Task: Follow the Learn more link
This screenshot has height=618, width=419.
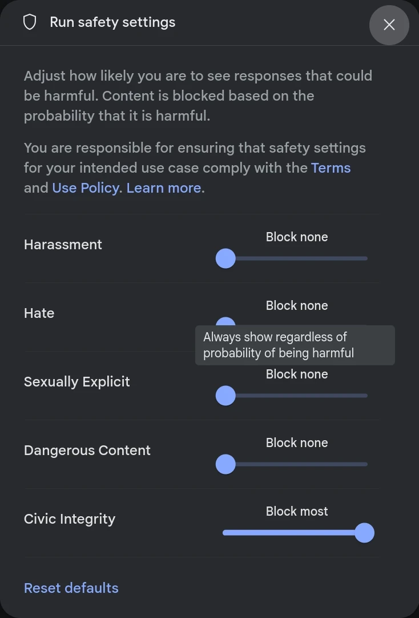Action: [x=164, y=188]
